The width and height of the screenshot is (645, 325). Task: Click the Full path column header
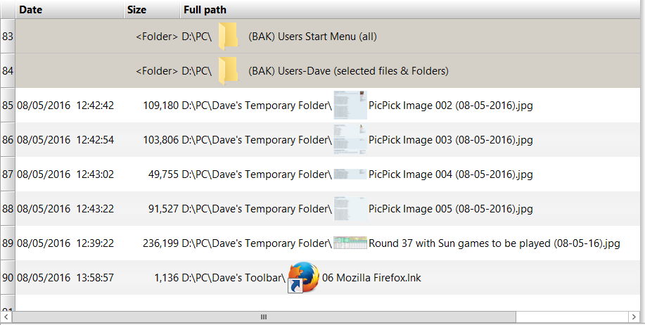tap(410, 9)
